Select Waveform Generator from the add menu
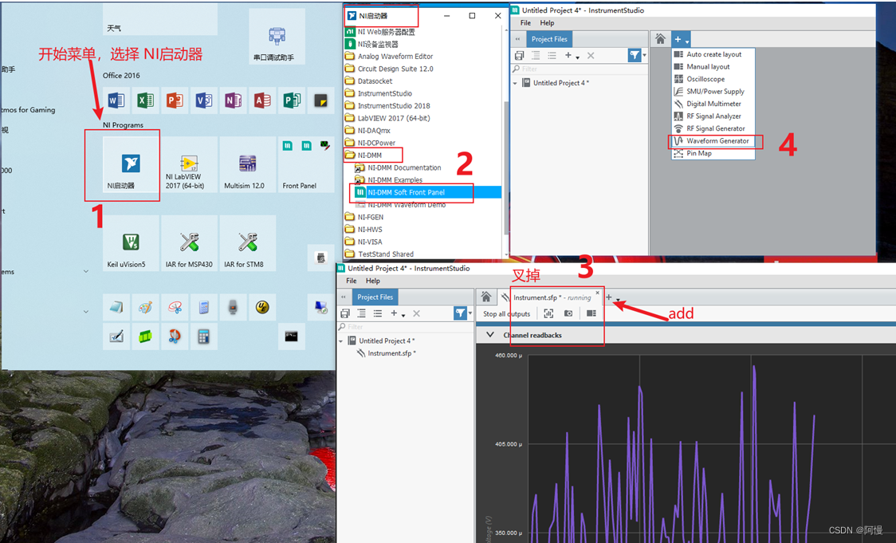Screen dimensions: 896x543 pos(713,140)
